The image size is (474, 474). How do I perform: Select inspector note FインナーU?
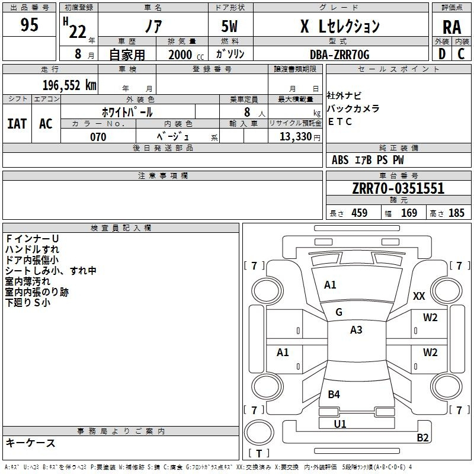coord(32,239)
